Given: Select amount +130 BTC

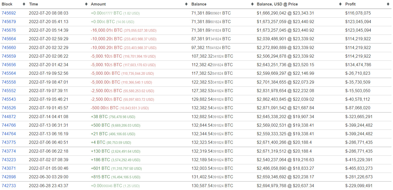Looking at the screenshot, I should pyautogui.click(x=100, y=151).
